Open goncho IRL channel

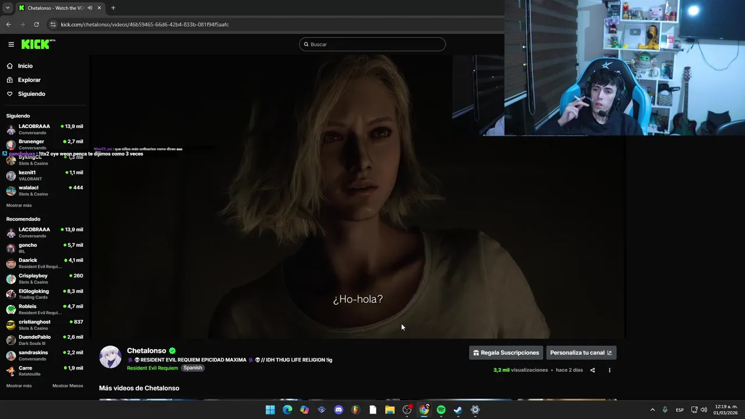[x=44, y=248]
